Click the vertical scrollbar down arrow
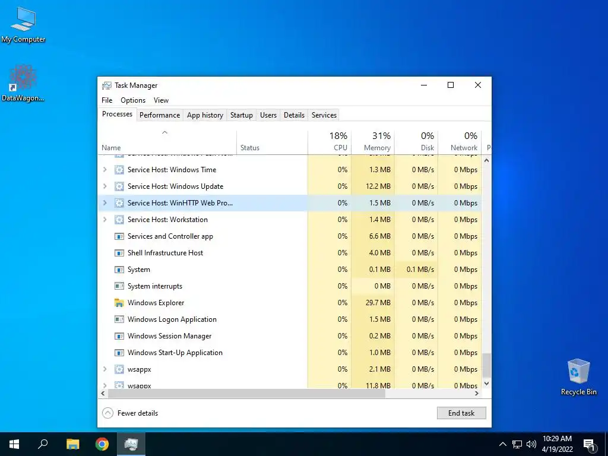 tap(487, 384)
